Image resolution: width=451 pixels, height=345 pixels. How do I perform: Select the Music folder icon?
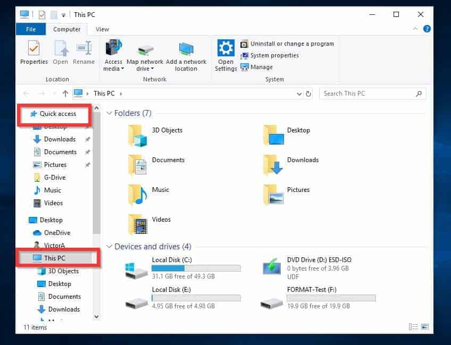click(x=138, y=195)
